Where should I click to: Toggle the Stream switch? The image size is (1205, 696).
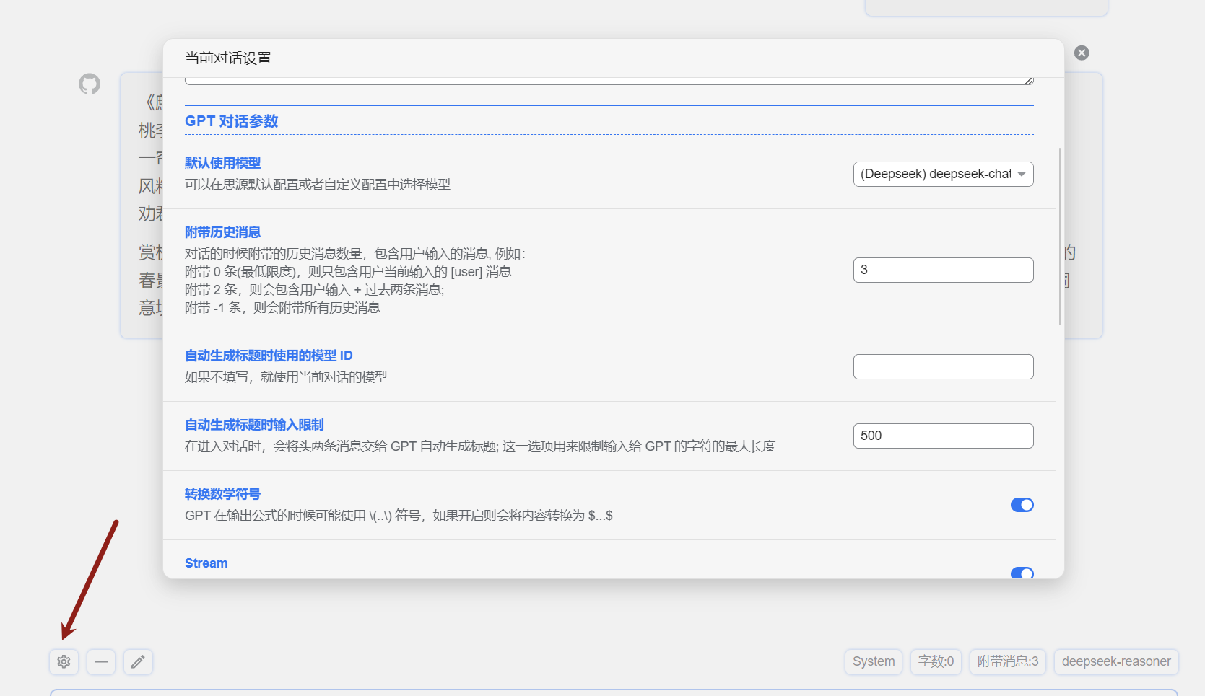[1022, 573]
